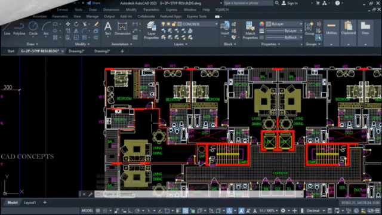
Task: Switch to the Drawing2 document tab
Action: click(x=76, y=51)
